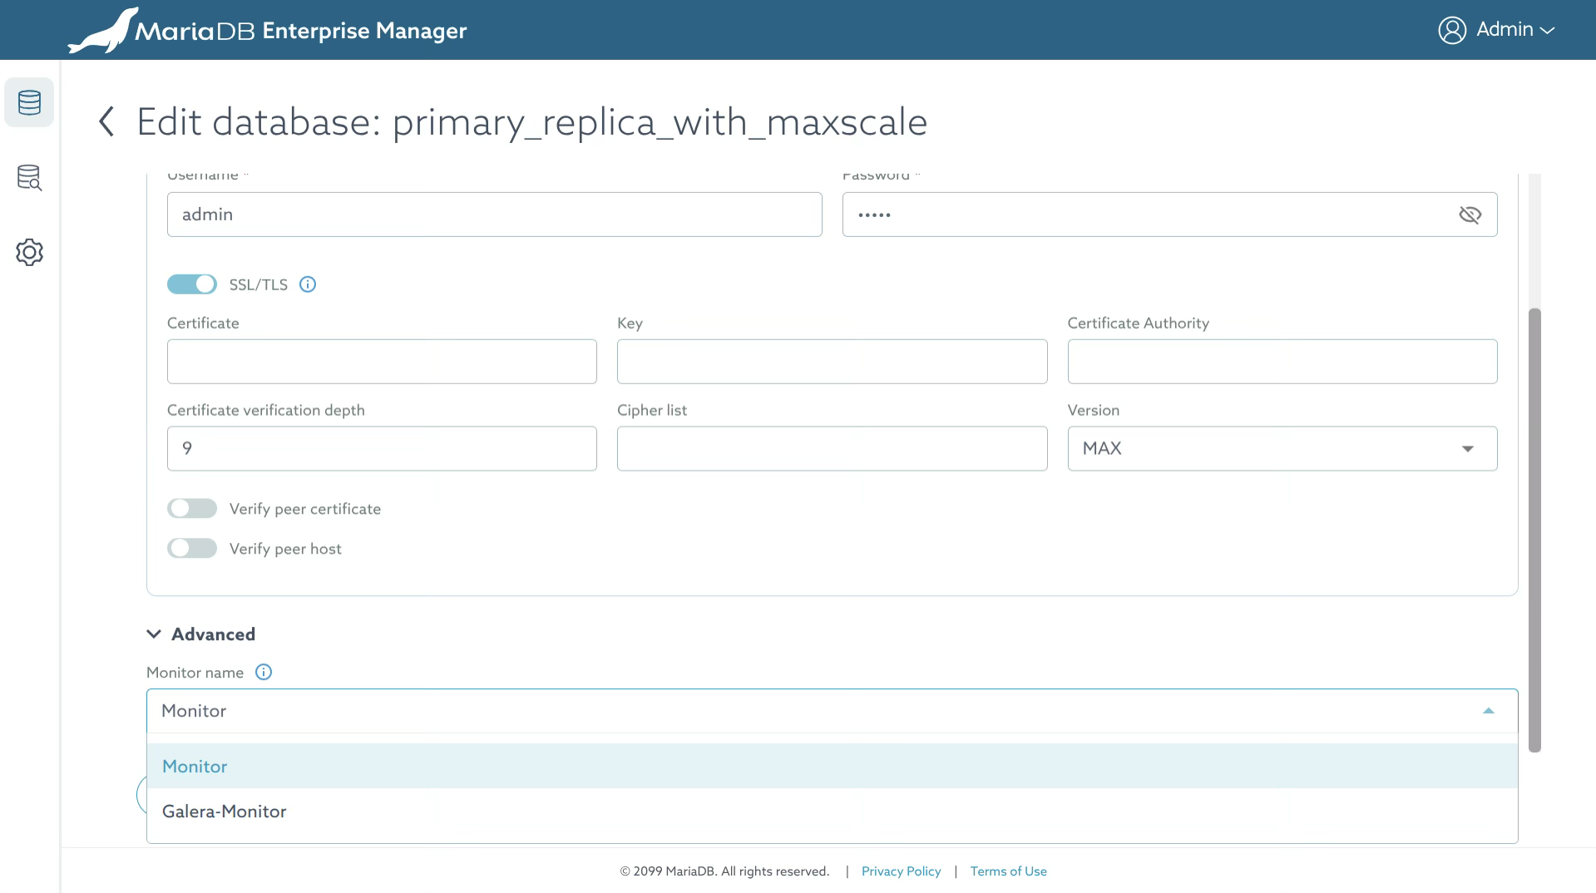This screenshot has width=1596, height=893.
Task: Collapse the Advanced section
Action: (154, 634)
